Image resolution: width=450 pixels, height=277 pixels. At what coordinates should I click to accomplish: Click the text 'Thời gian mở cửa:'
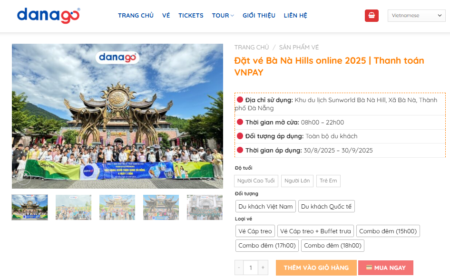pyautogui.click(x=272, y=123)
